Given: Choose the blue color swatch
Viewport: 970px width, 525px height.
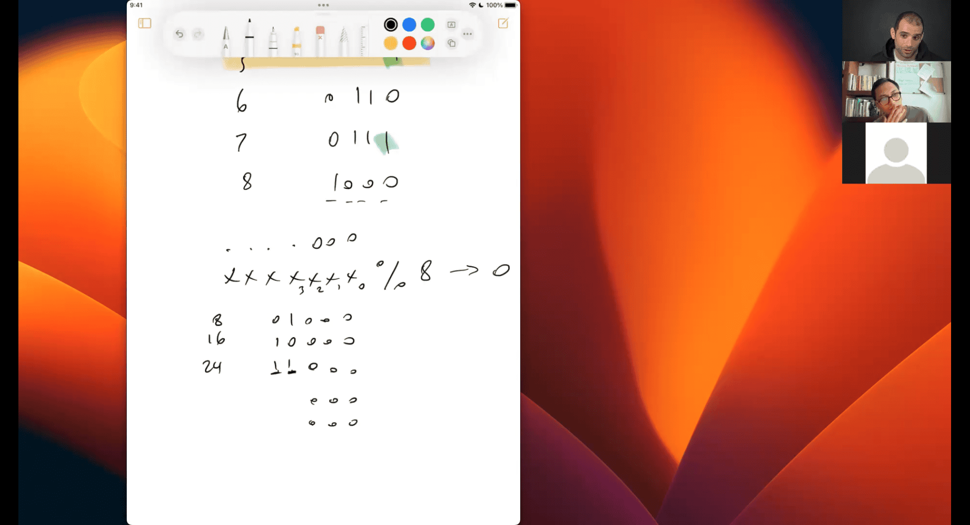Looking at the screenshot, I should coord(409,25).
